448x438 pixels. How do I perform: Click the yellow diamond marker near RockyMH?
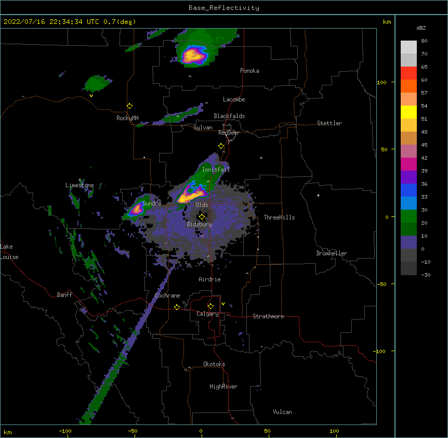point(130,106)
